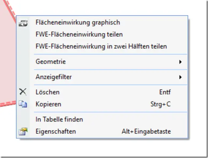Click the Entf shortcut label
This screenshot has width=208, height=158.
(165, 92)
